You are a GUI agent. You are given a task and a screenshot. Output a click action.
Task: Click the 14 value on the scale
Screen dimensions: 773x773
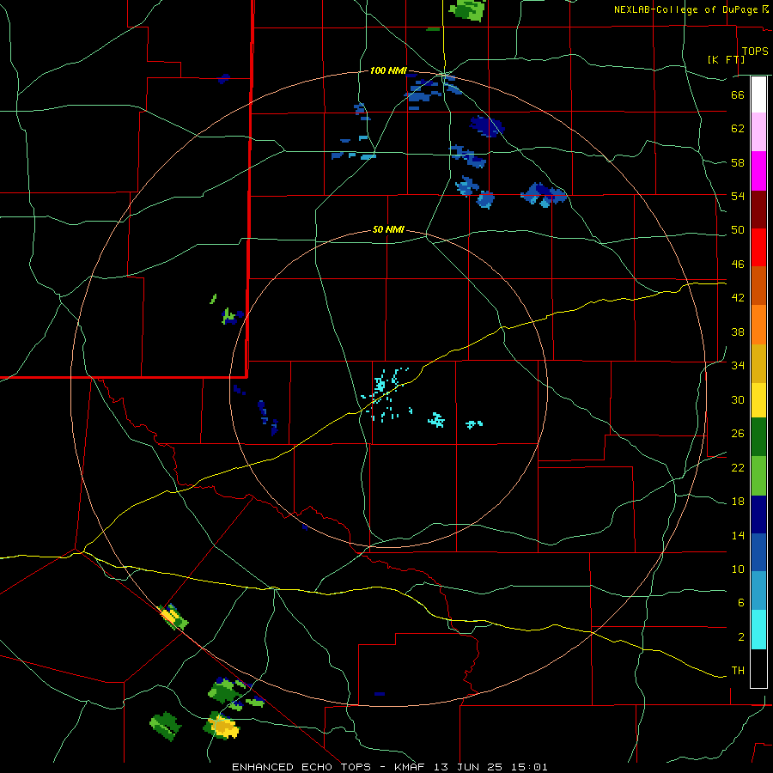pos(738,535)
